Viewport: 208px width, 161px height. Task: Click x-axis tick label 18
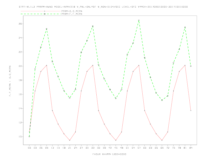tap(64, 148)
